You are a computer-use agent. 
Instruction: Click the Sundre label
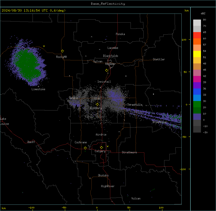(73, 98)
